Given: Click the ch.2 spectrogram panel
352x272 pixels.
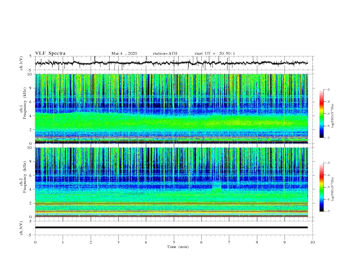Looking at the screenshot, I should pos(171,182).
